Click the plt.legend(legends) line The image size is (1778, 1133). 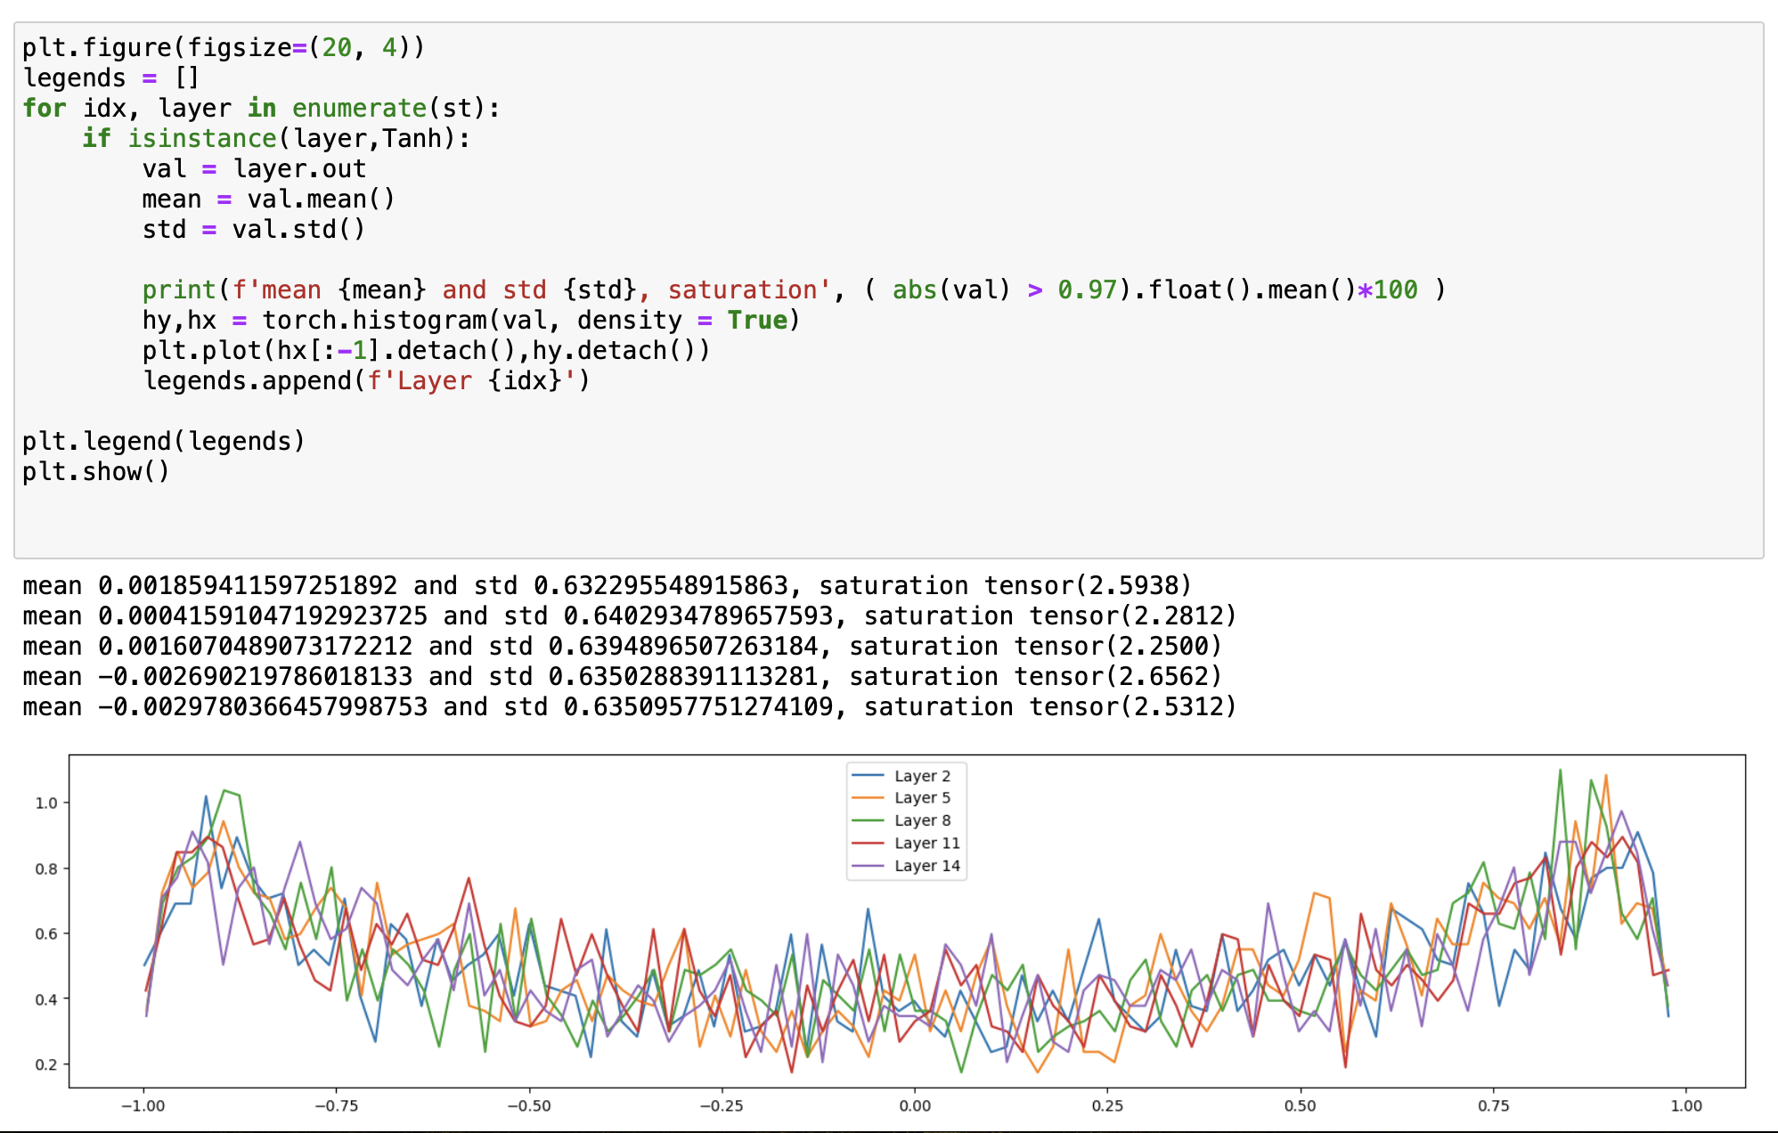click(x=163, y=441)
